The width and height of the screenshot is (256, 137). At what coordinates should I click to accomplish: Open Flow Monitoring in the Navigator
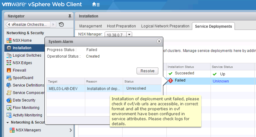coord(26,108)
